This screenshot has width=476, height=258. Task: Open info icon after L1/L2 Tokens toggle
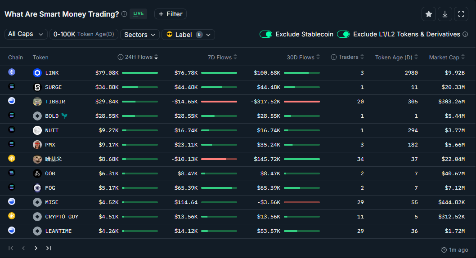tap(465, 34)
